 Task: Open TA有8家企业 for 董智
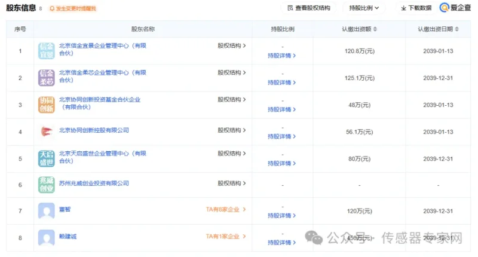coord(226,209)
